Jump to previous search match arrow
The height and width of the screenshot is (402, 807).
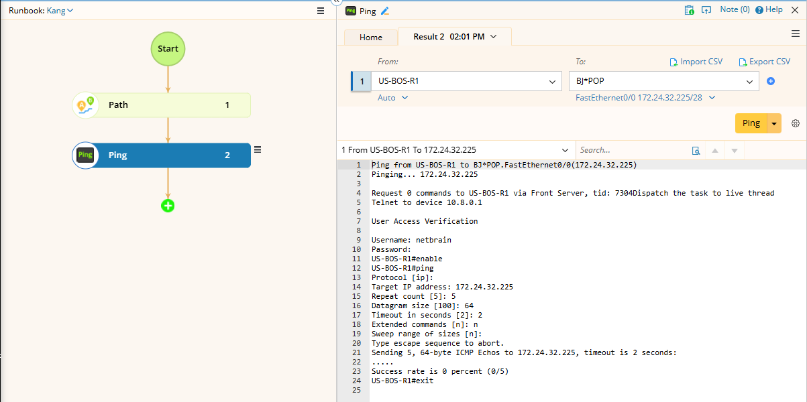715,151
